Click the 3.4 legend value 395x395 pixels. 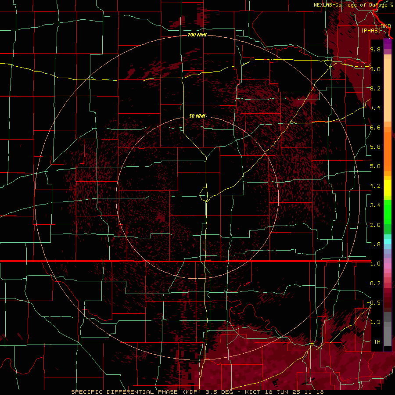375,205
